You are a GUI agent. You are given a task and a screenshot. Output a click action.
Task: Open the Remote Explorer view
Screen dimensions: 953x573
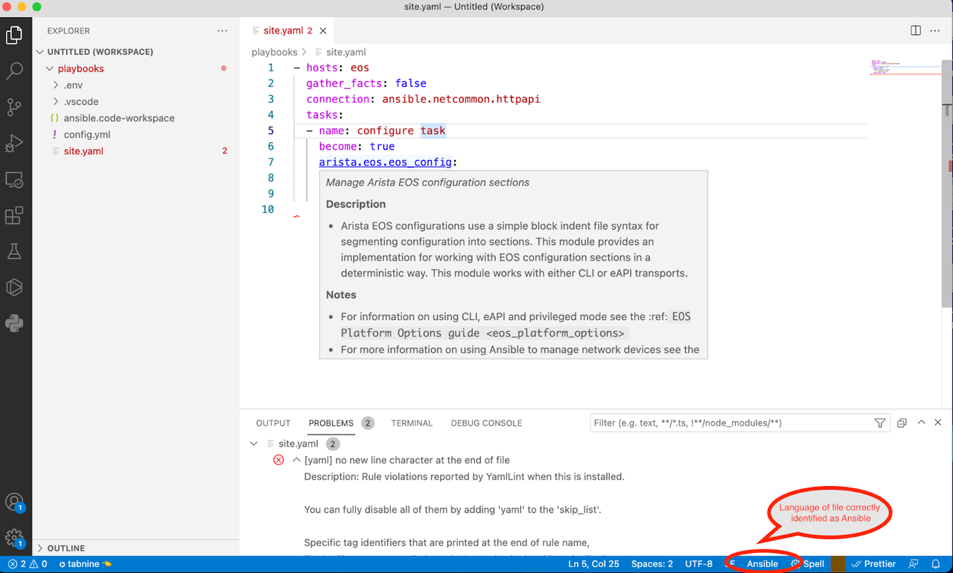click(15, 179)
